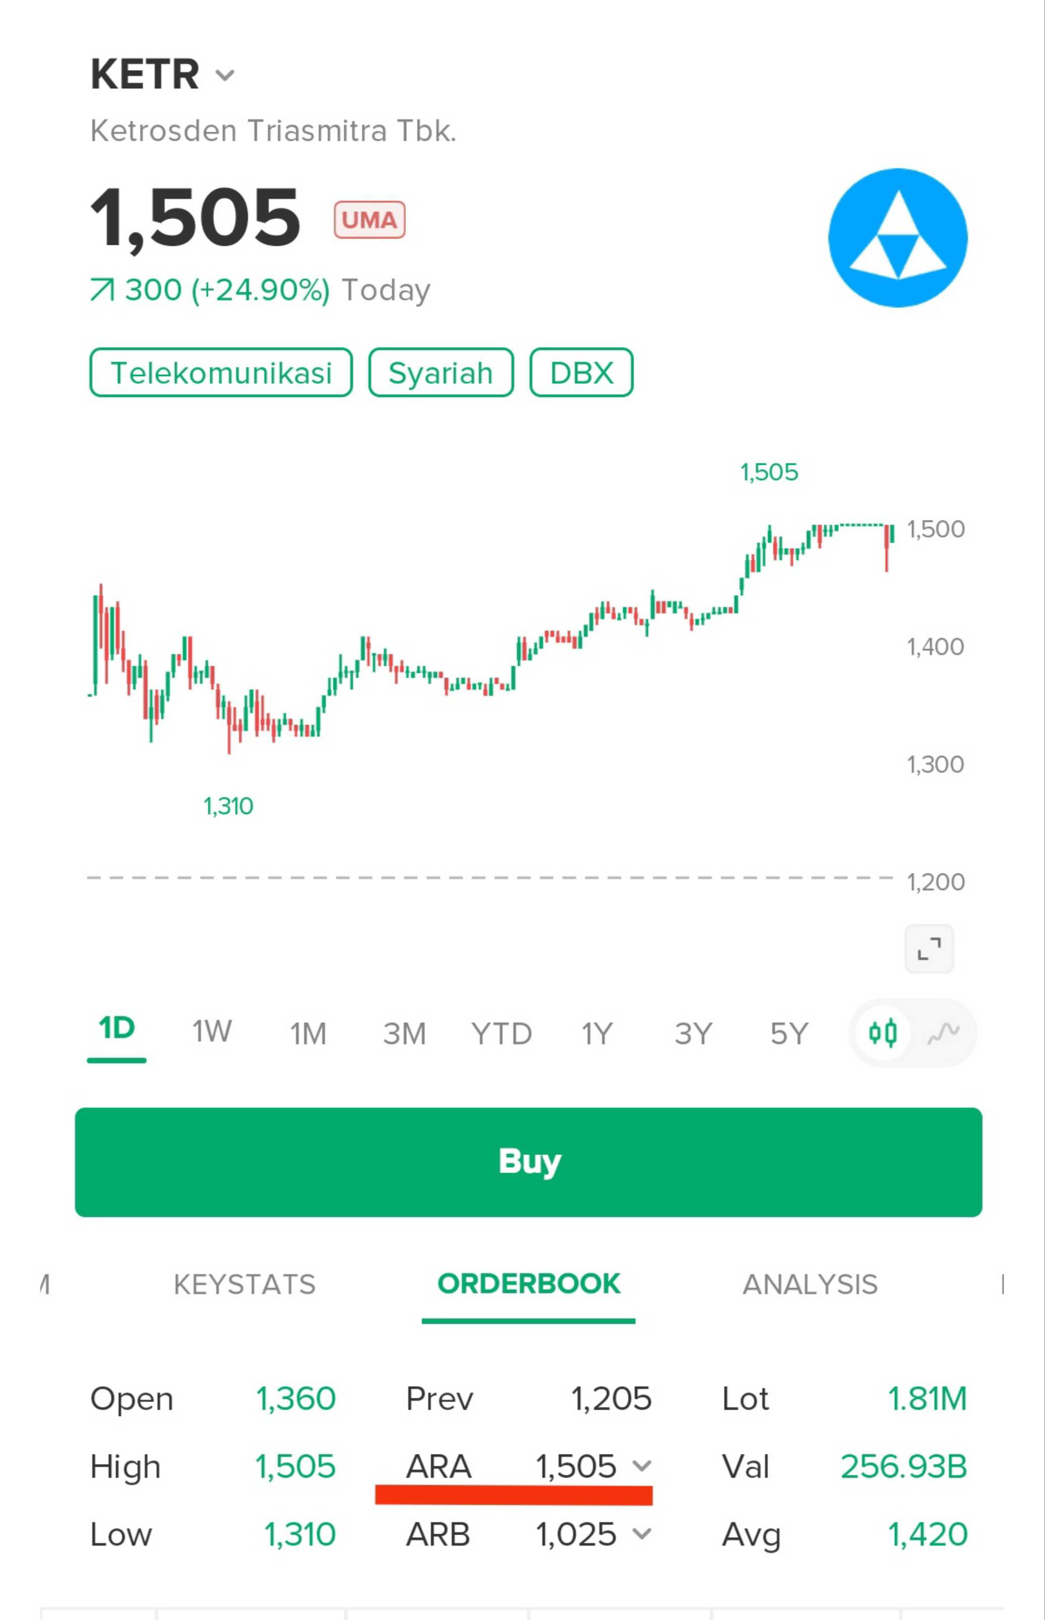1045x1620 pixels.
Task: Open the KETR ticker dropdown
Action: tap(225, 75)
